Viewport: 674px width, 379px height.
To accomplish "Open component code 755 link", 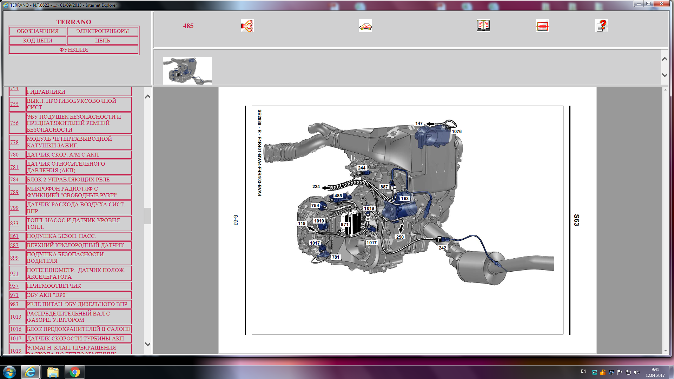I will [14, 104].
